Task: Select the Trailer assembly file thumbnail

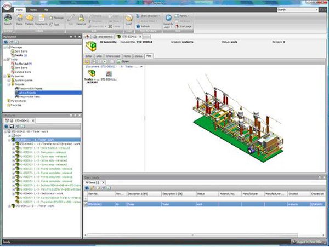Action: tap(92, 77)
